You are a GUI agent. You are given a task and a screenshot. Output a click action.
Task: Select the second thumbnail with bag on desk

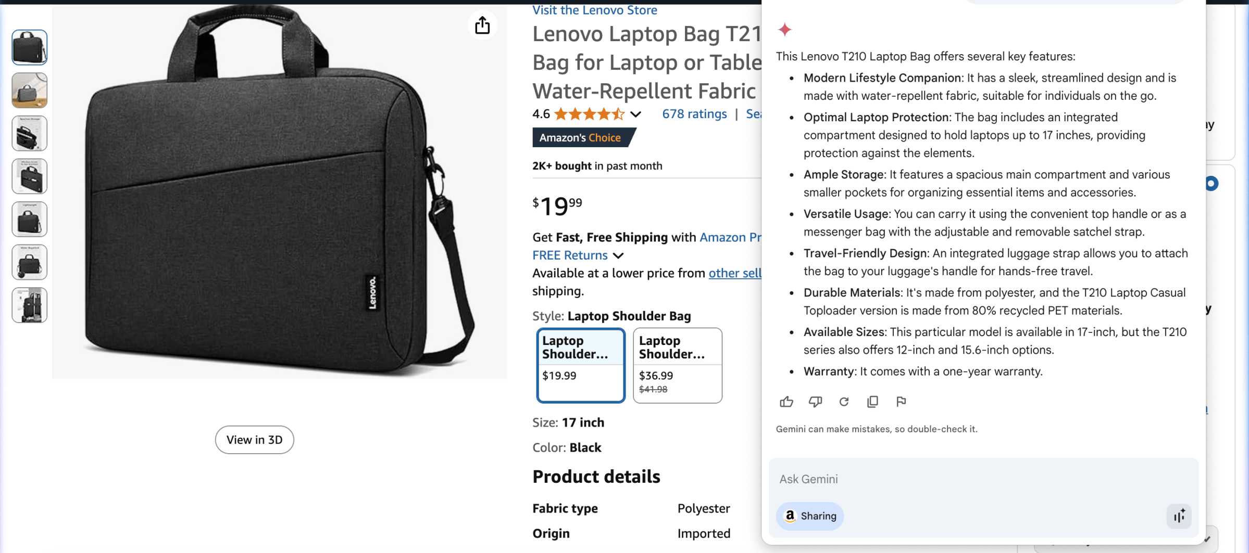(30, 91)
